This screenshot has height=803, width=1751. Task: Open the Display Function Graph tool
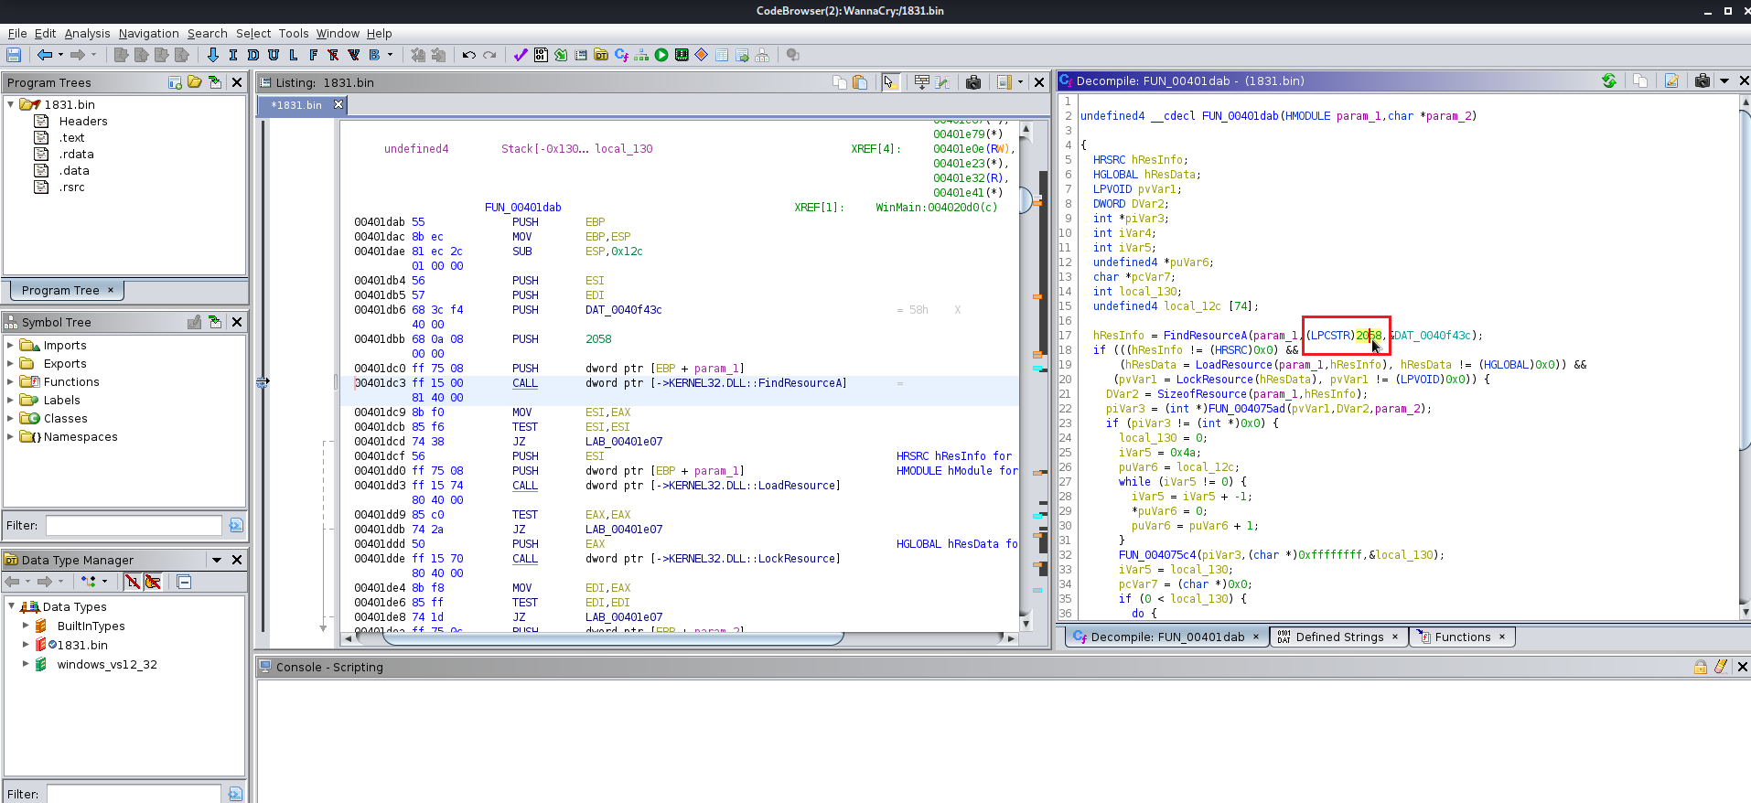click(x=641, y=55)
